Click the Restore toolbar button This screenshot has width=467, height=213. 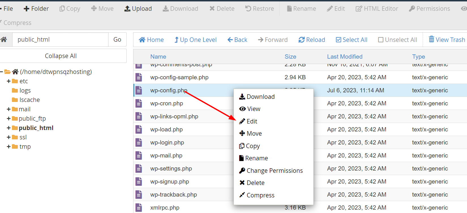click(x=260, y=9)
